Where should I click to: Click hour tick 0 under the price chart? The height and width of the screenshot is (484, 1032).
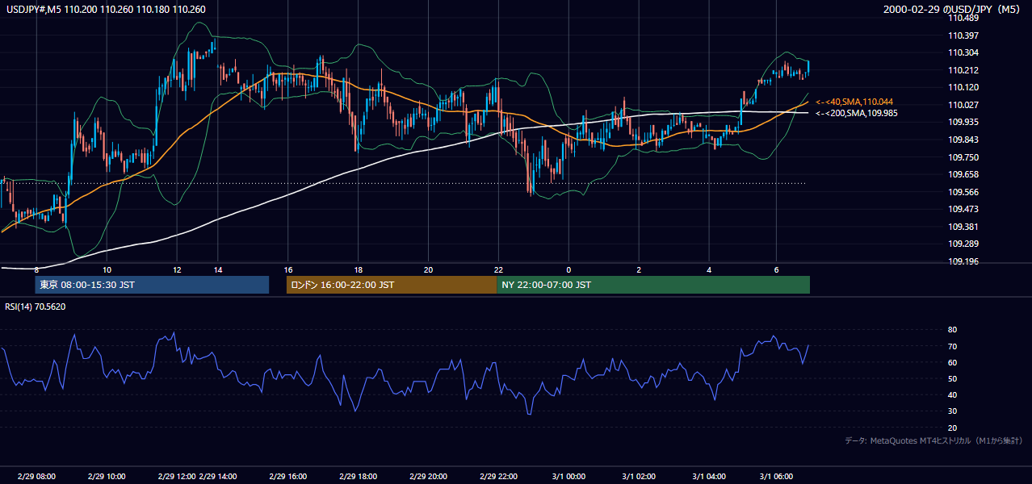pyautogui.click(x=568, y=269)
